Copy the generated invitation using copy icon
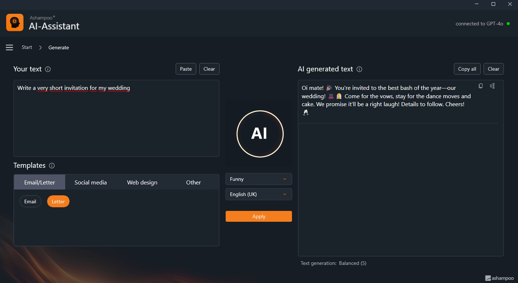Screen dimensions: 518x283 click(481, 86)
